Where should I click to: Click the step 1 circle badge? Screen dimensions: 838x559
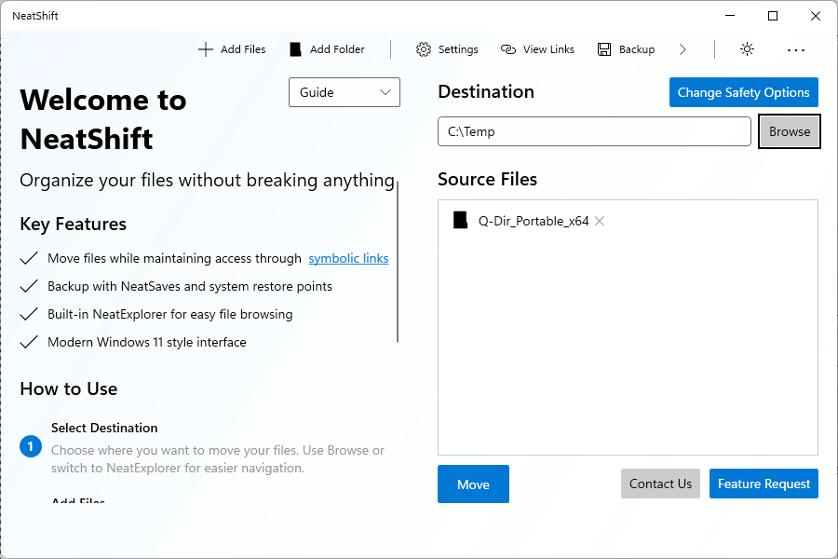(x=31, y=447)
